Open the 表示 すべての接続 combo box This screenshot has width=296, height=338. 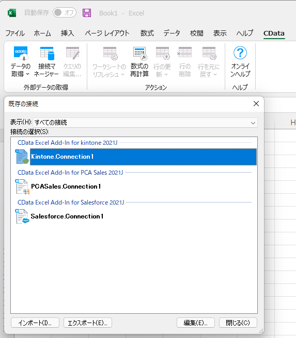coord(145,123)
